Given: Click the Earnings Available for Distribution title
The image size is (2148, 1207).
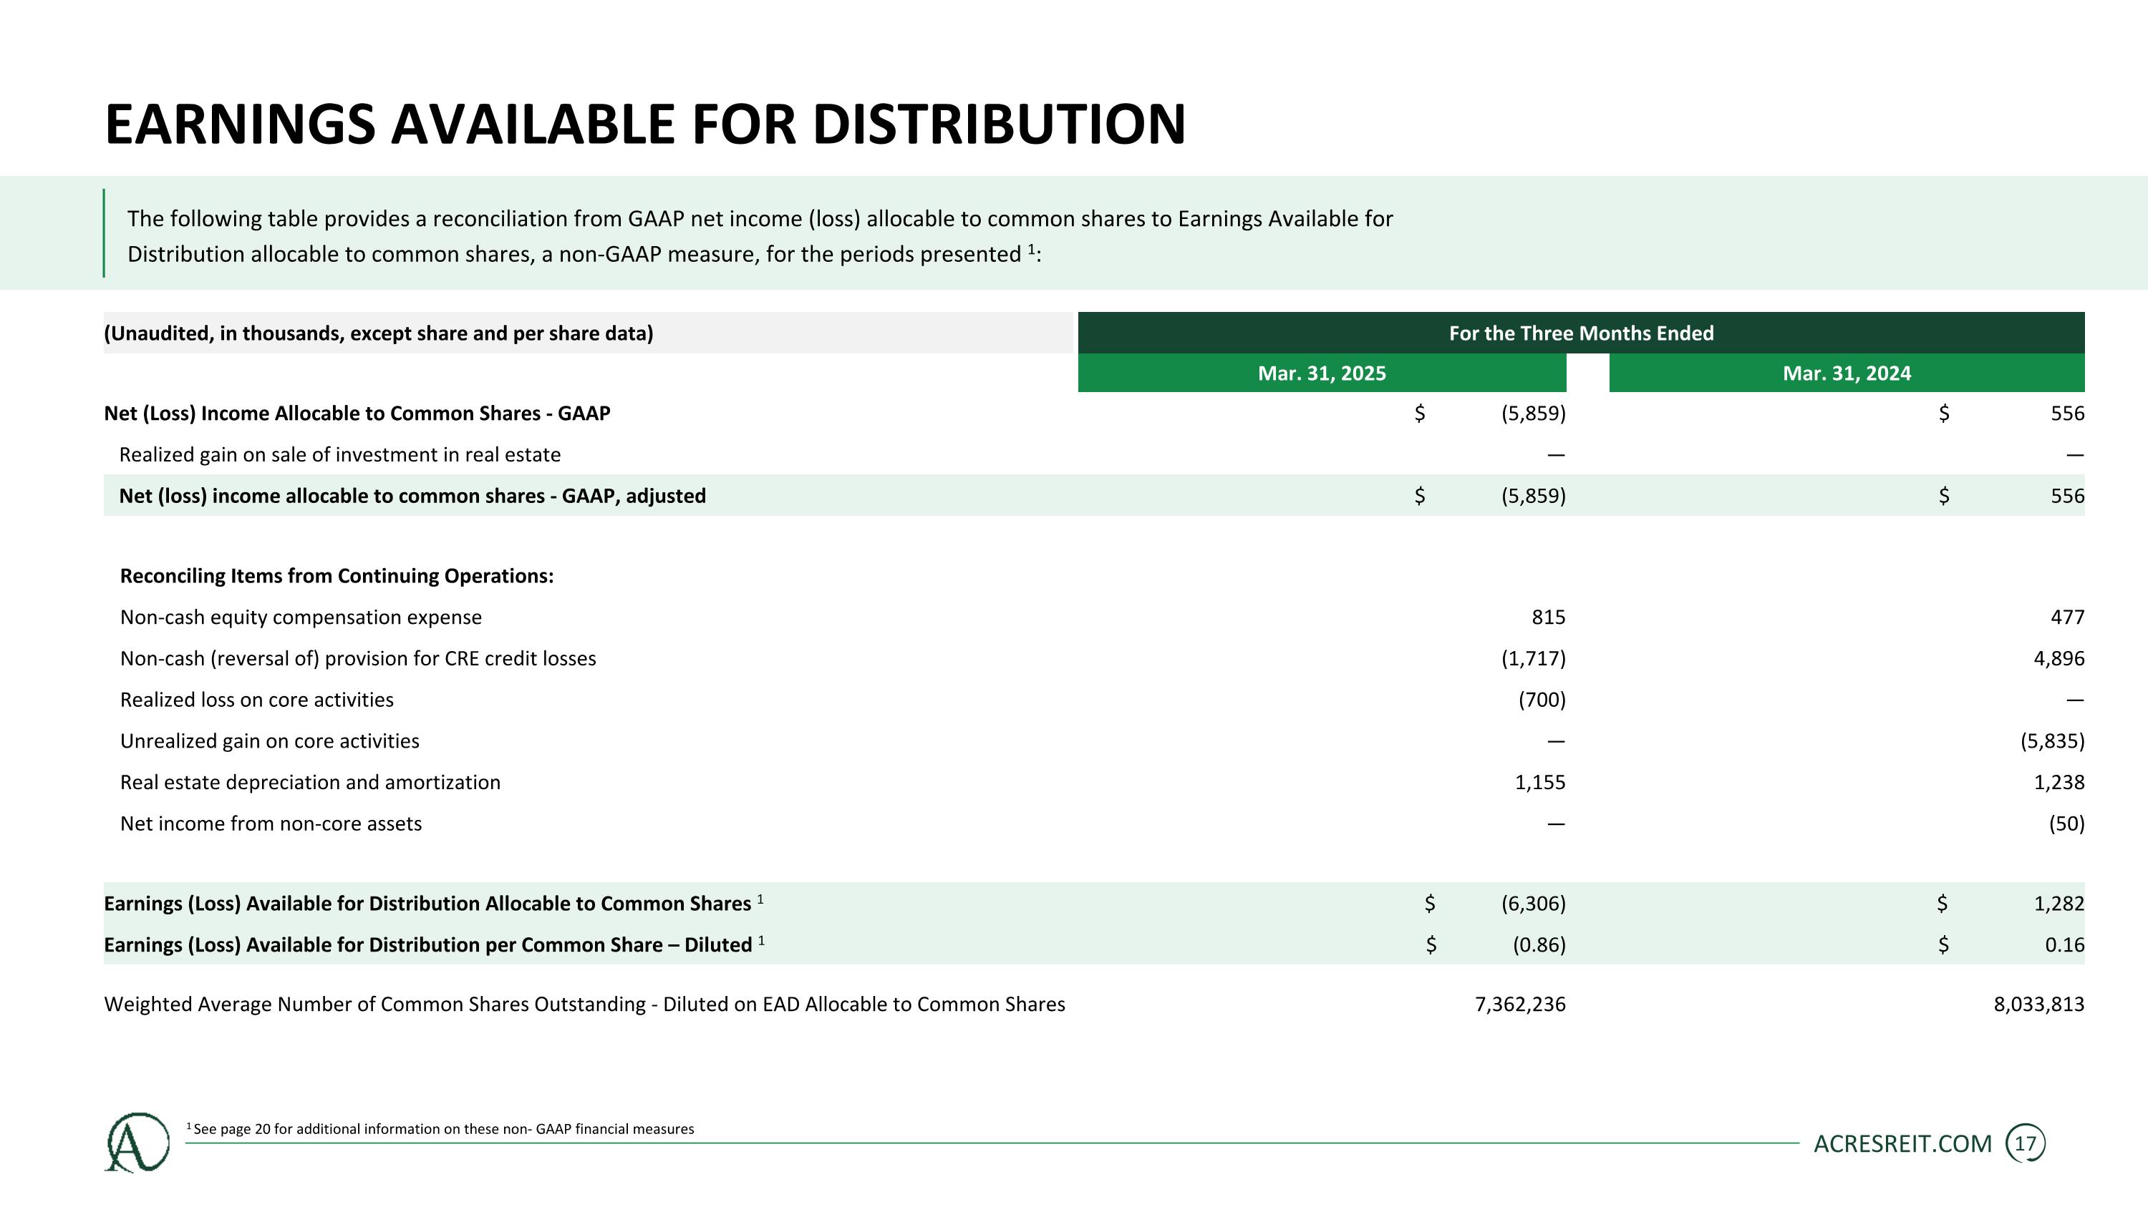Looking at the screenshot, I should (x=644, y=124).
